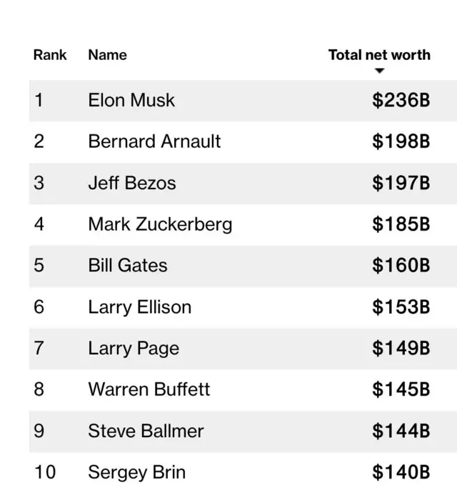
Task: Select the $145B value for Warren Buffett
Action: (x=401, y=389)
